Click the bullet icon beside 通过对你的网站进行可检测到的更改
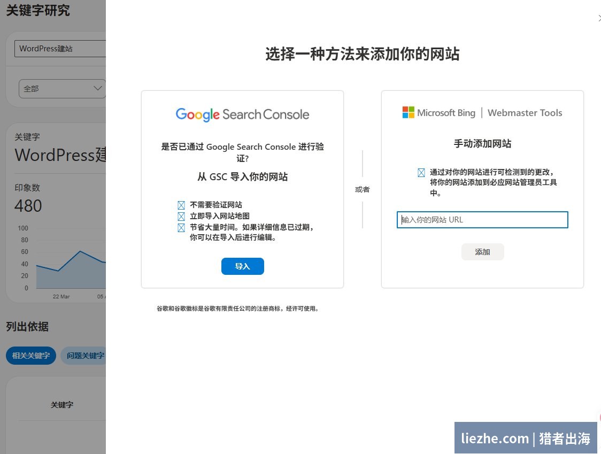The height and width of the screenshot is (454, 601). pyautogui.click(x=421, y=173)
